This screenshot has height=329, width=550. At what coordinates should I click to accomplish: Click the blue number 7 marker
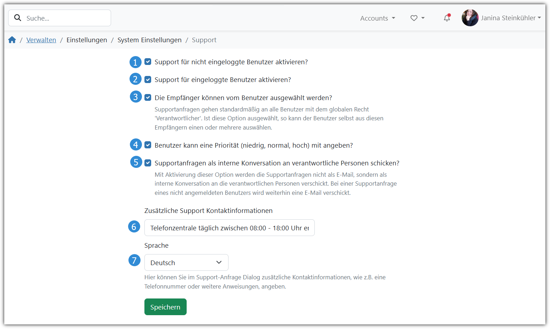point(134,261)
